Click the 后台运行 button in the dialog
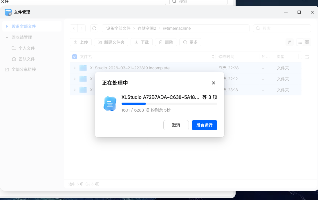 [204, 125]
